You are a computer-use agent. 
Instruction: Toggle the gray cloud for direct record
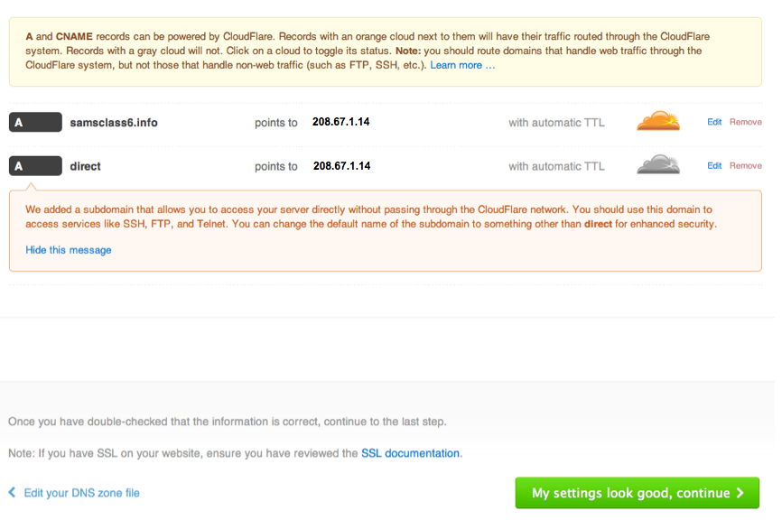(657, 165)
